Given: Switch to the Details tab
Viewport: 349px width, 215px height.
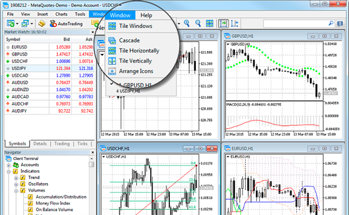Looking at the screenshot, I should pyautogui.click(x=40, y=144).
